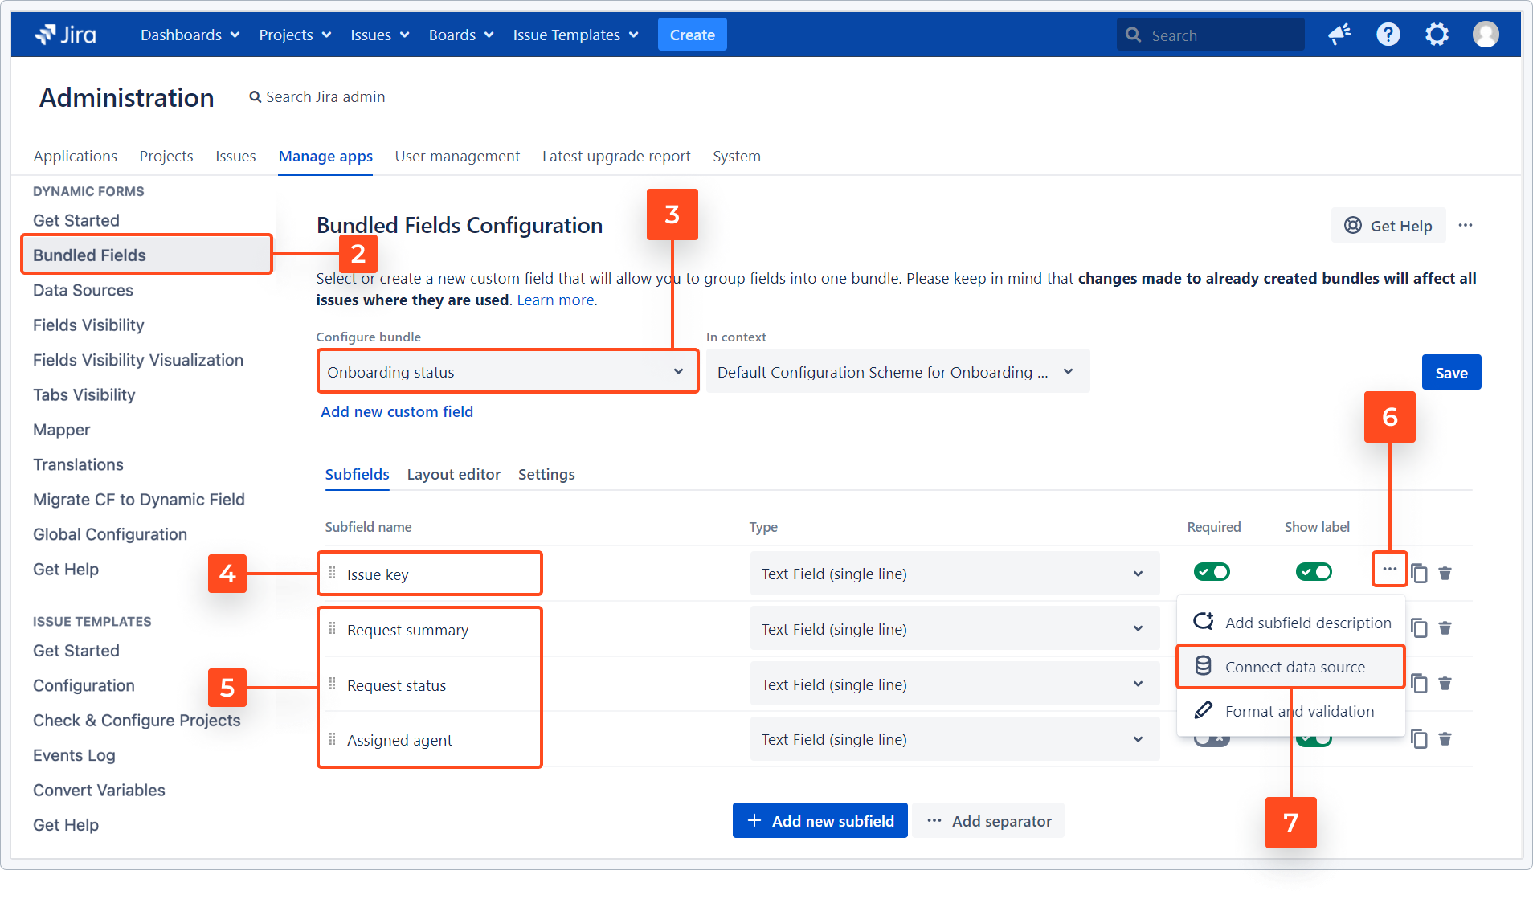This screenshot has height=899, width=1533.
Task: Switch to the Settings tab
Action: (546, 474)
